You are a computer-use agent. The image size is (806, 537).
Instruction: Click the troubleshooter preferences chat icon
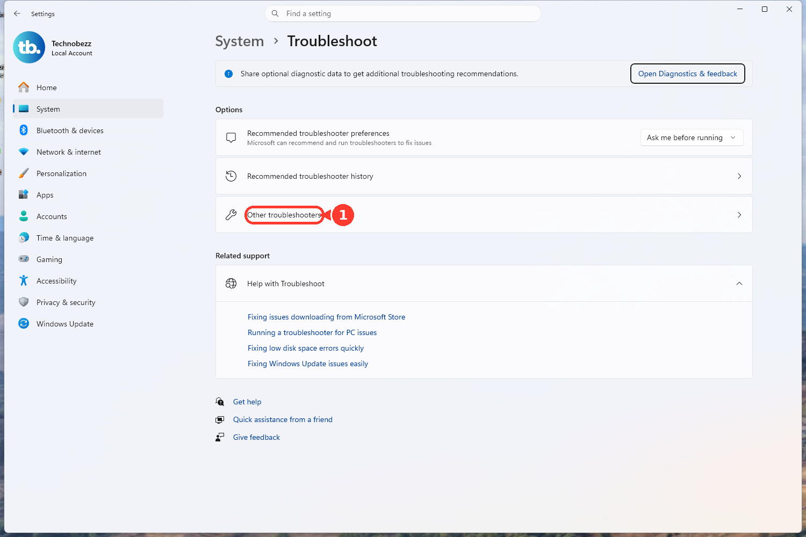(231, 137)
